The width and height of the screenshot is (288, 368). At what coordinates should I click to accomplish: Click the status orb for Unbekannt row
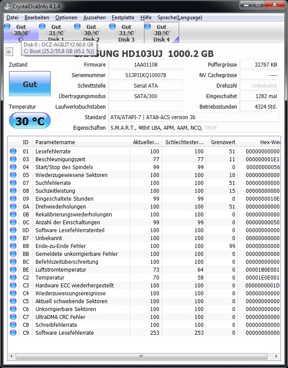13,238
